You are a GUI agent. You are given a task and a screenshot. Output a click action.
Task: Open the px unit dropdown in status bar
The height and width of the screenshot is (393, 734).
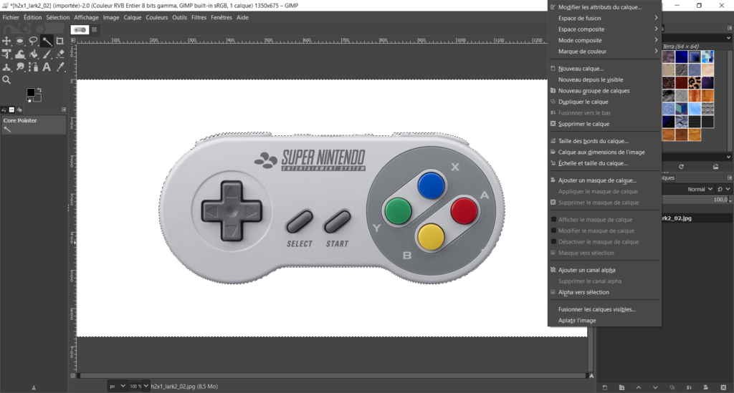118,386
